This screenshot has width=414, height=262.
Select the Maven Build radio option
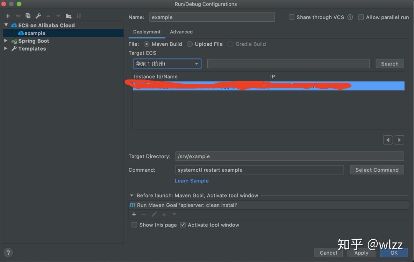point(146,44)
